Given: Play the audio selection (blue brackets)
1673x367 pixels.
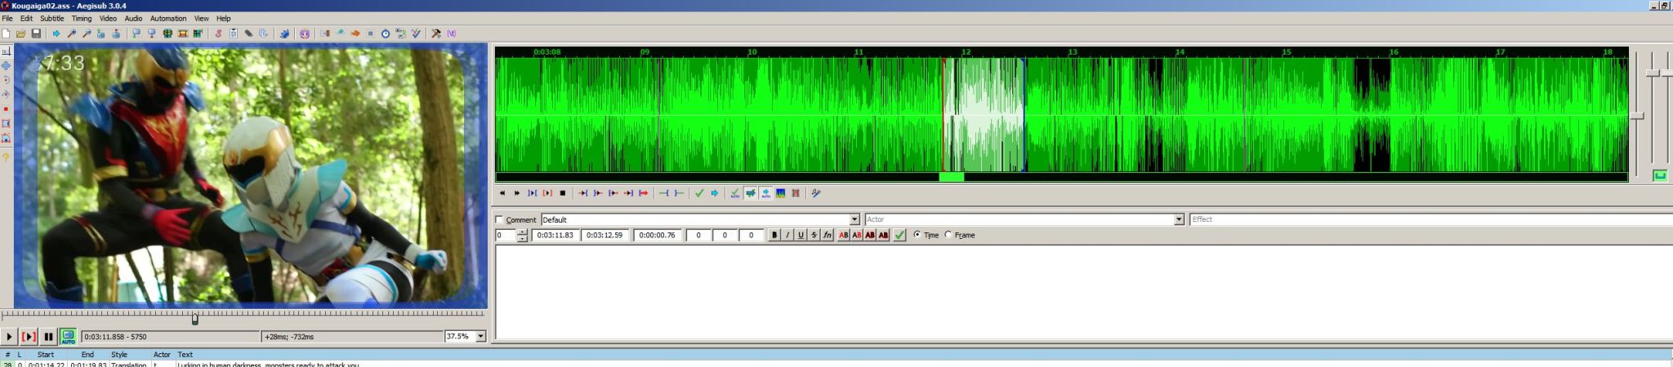Looking at the screenshot, I should tap(532, 193).
